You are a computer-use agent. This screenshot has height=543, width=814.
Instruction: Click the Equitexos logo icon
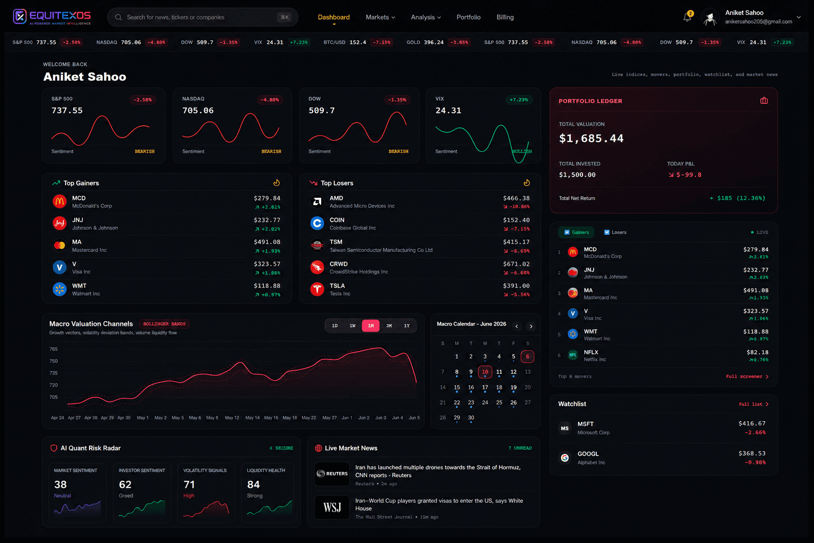[20, 17]
